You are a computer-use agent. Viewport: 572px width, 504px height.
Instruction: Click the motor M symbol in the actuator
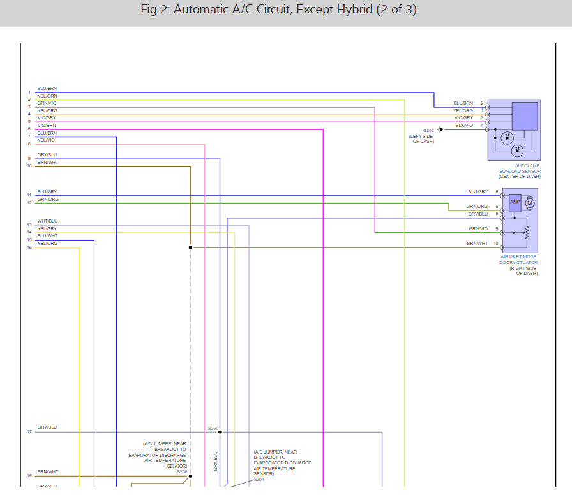click(x=530, y=203)
